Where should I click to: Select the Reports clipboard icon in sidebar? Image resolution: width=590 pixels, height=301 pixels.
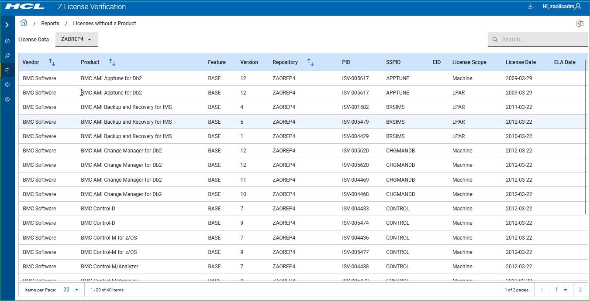[7, 70]
